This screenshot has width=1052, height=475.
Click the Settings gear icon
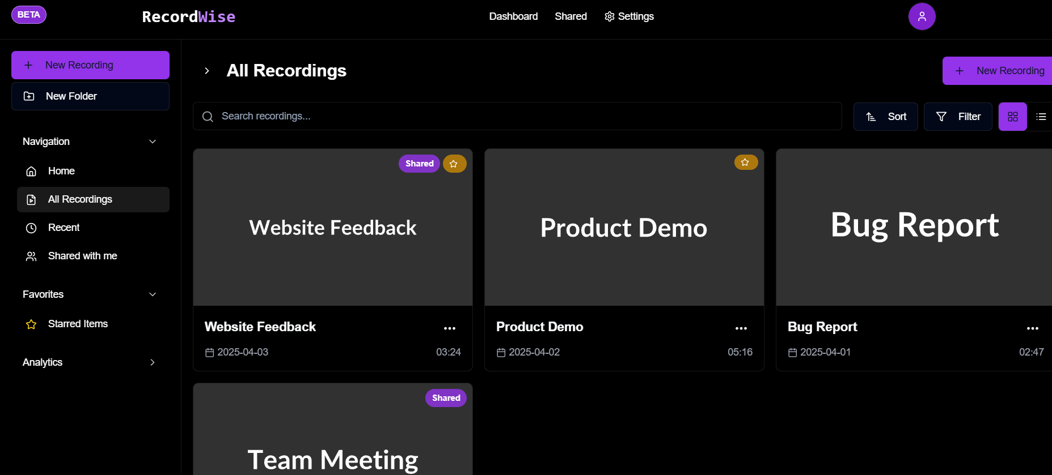point(610,16)
